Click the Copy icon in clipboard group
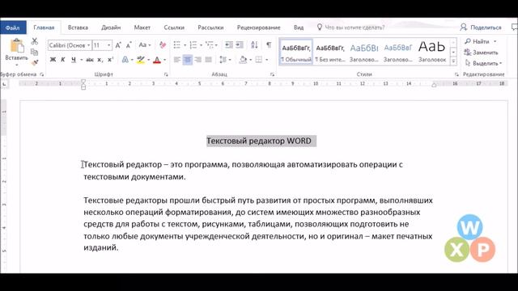This screenshot has width=518, height=291. coord(34,52)
